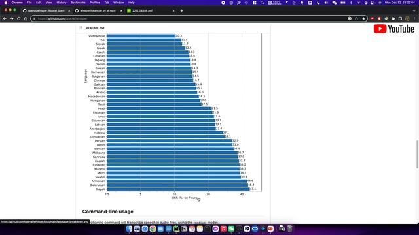Open the History menu

coord(61,3)
